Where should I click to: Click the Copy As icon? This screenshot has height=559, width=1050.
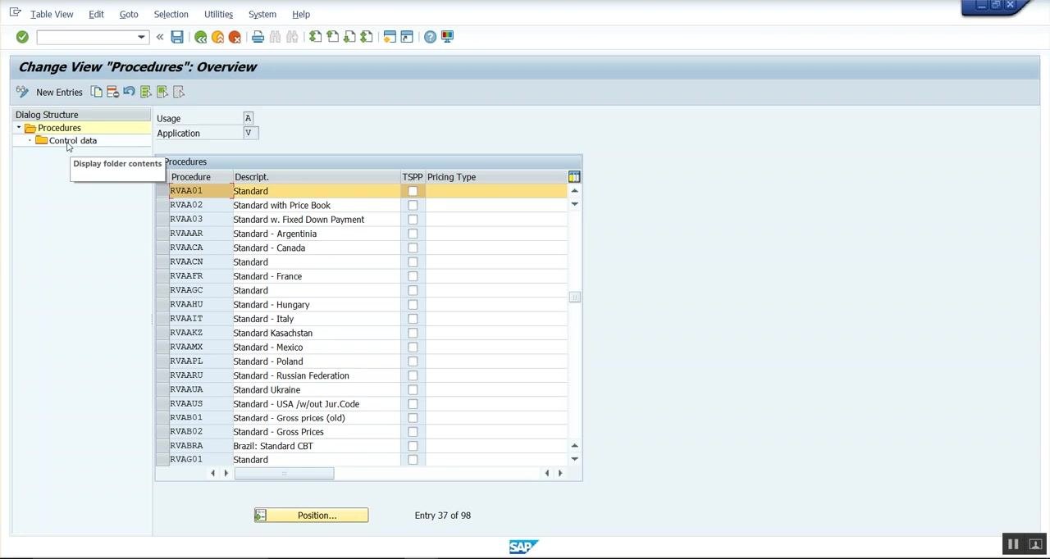(x=97, y=92)
